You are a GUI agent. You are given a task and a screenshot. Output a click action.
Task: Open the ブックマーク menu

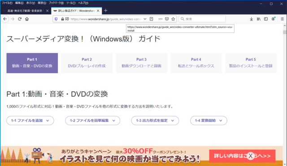[56, 3]
